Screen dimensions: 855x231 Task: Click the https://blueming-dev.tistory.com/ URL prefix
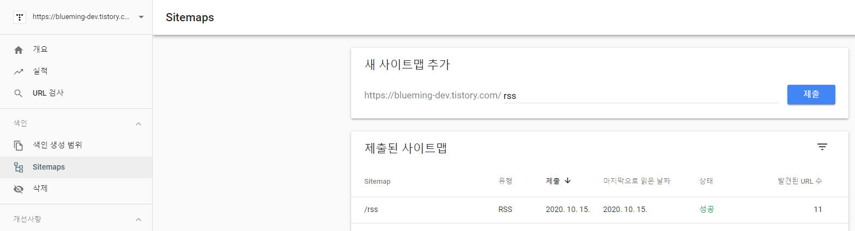pyautogui.click(x=432, y=96)
